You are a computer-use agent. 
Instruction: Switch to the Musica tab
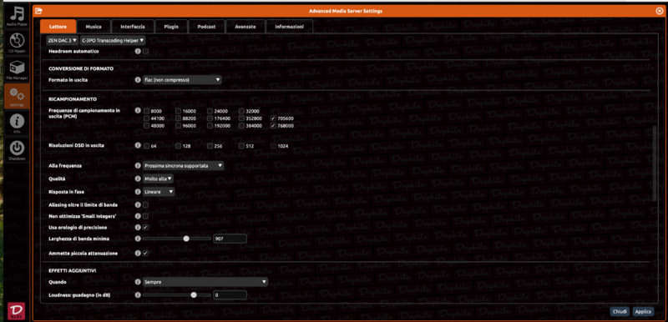[94, 27]
